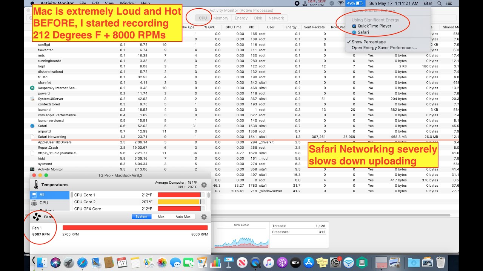Open the Fans gear settings in TG Pro
Screen dimensions: 483x271
204,217
